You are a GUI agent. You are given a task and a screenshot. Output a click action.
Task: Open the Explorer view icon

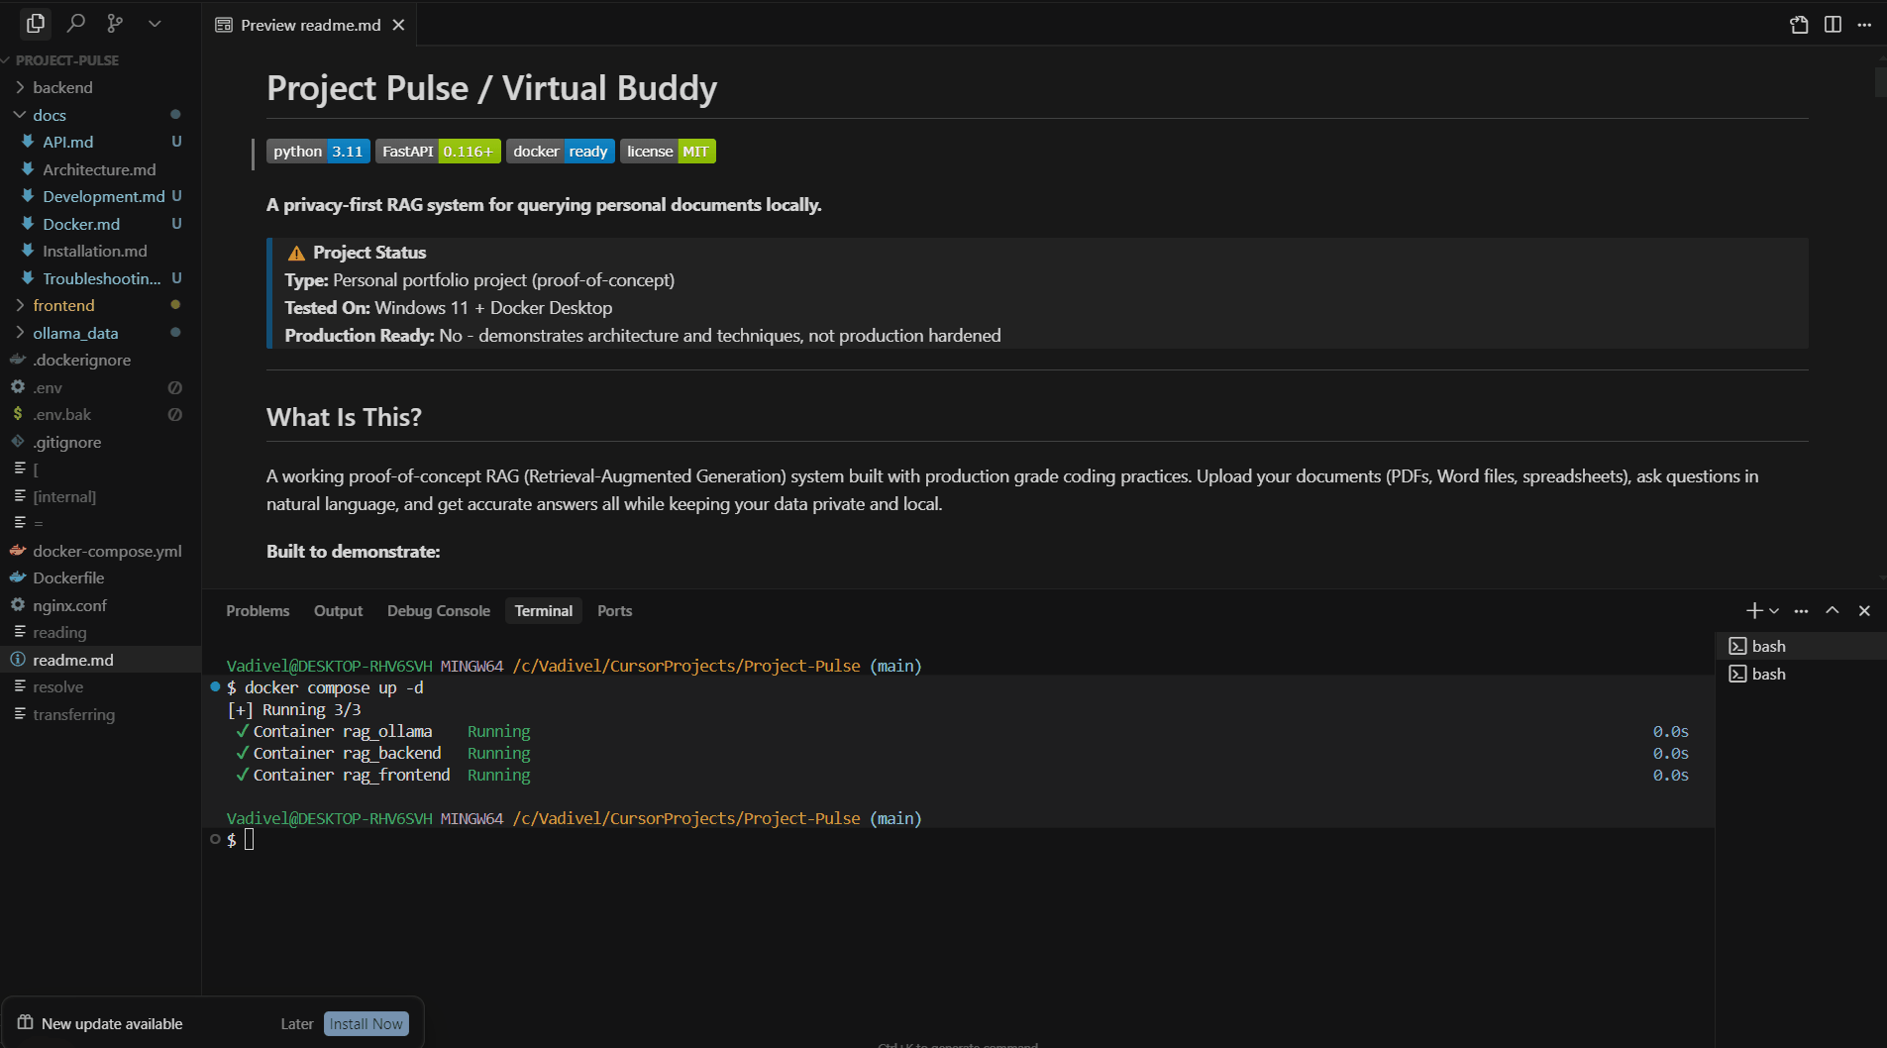(36, 23)
